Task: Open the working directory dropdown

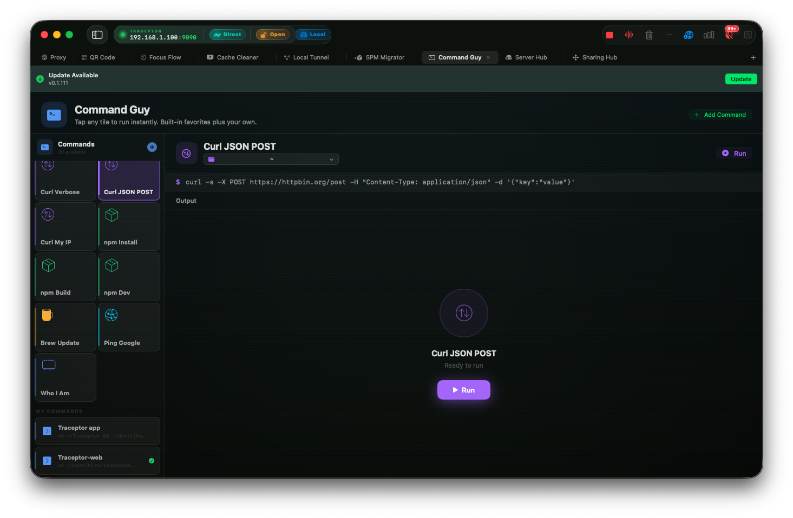Action: click(x=271, y=159)
